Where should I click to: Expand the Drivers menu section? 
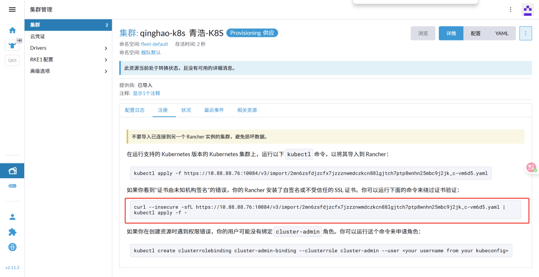pyautogui.click(x=68, y=48)
